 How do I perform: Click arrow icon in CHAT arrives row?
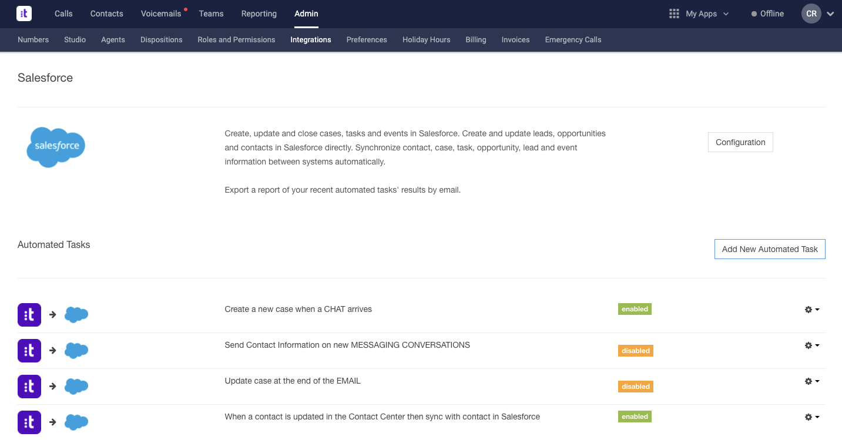pyautogui.click(x=53, y=315)
